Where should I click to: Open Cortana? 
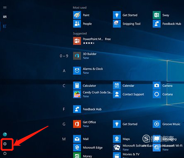163,94
